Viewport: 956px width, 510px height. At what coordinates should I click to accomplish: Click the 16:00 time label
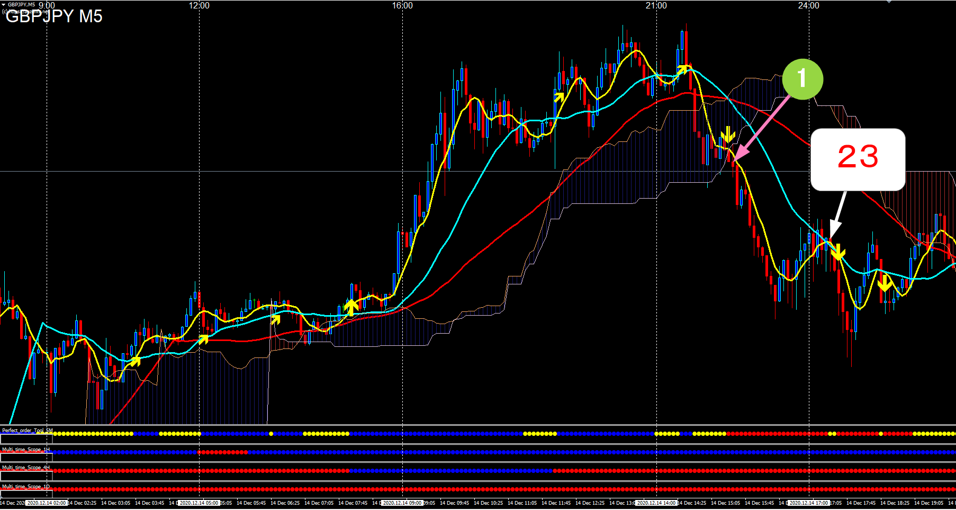[x=402, y=5]
